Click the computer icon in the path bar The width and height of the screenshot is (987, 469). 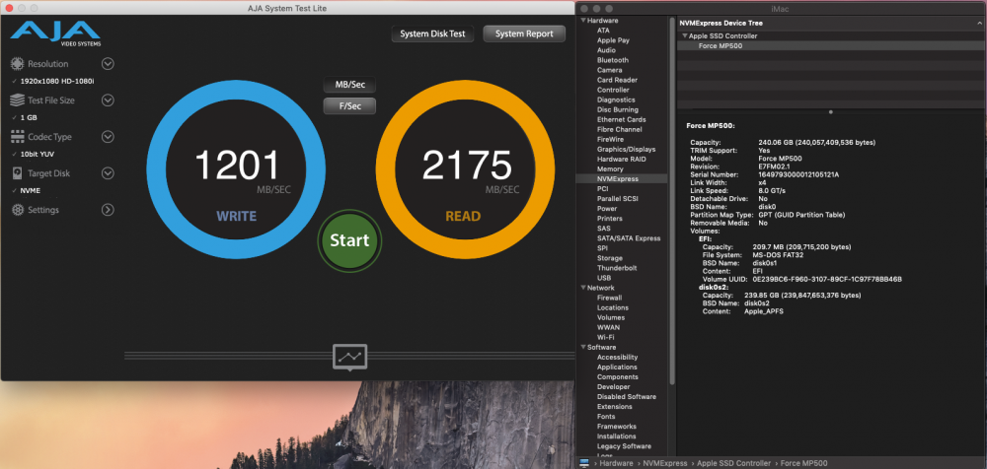click(x=584, y=463)
